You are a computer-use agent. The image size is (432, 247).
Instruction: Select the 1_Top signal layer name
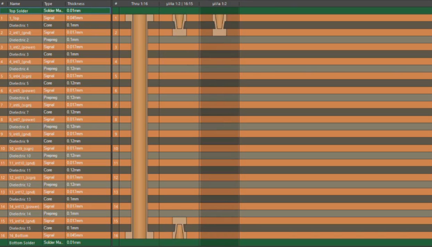click(14, 18)
